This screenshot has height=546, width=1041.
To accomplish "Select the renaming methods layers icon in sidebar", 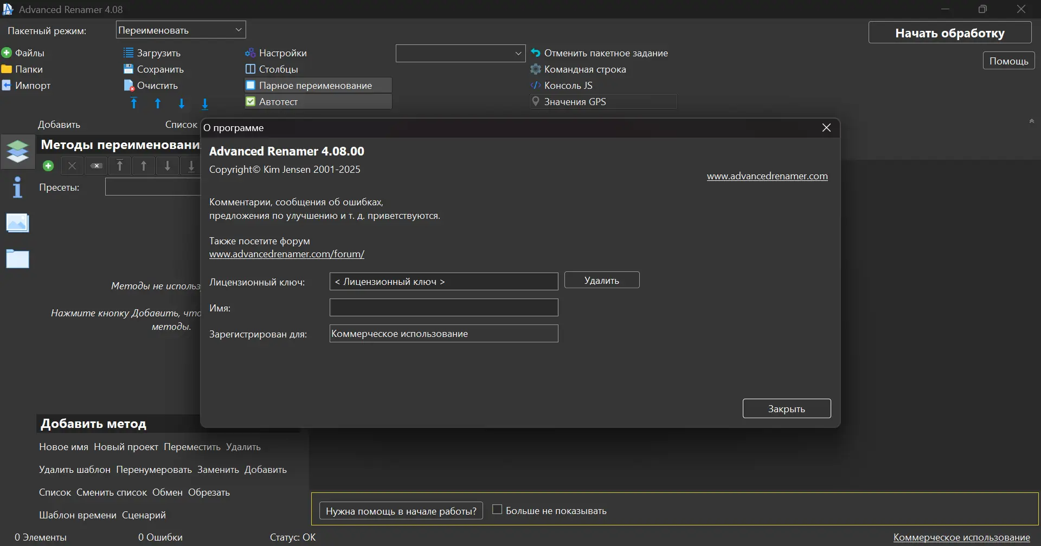I will [x=18, y=151].
